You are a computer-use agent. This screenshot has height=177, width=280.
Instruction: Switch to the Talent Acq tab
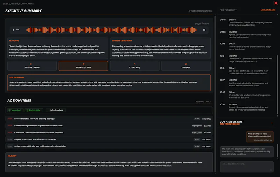(135, 66)
